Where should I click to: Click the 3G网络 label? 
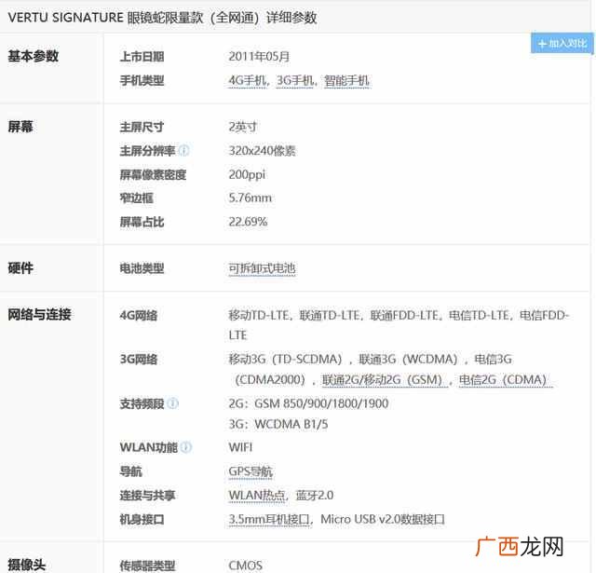pos(139,359)
